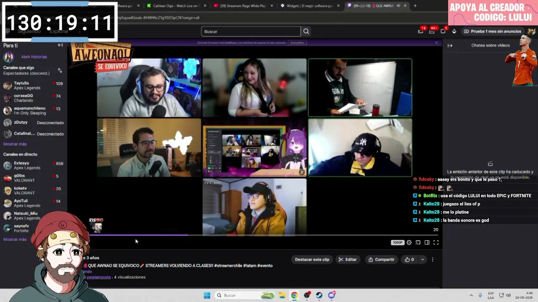538x302 pixels.
Task: Open Steam from the taskbar
Action: point(319,295)
